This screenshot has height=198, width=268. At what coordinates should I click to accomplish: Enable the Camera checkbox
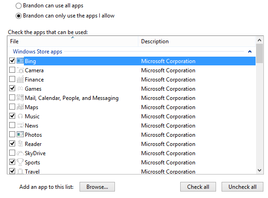[12, 70]
